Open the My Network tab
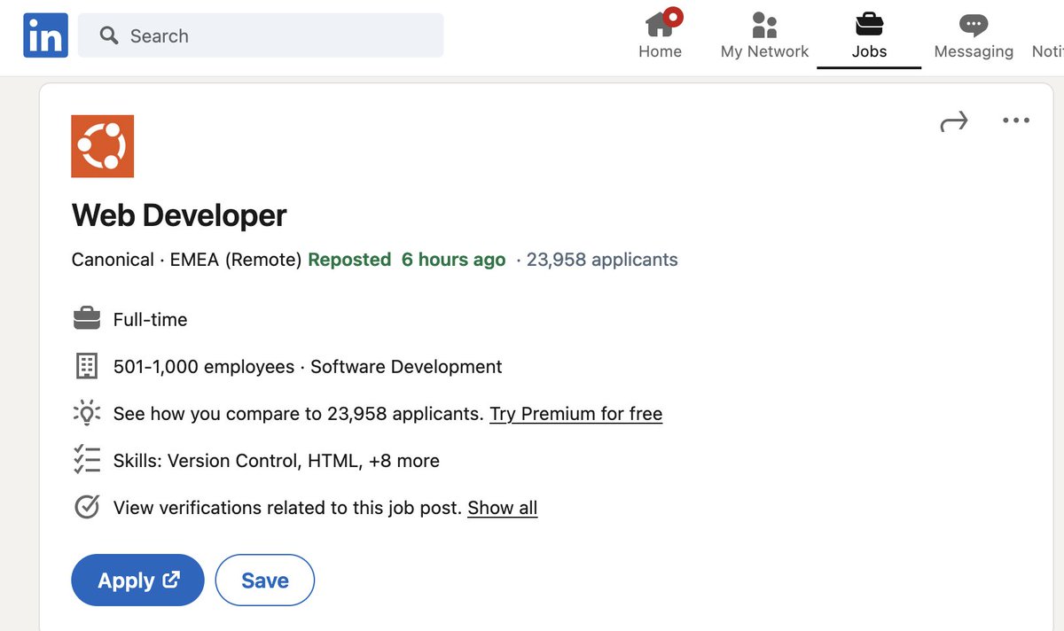This screenshot has width=1064, height=631. tap(764, 35)
